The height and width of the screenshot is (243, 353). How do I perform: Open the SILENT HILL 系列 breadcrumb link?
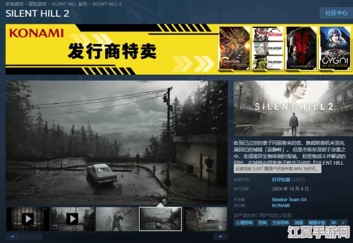click(x=69, y=4)
